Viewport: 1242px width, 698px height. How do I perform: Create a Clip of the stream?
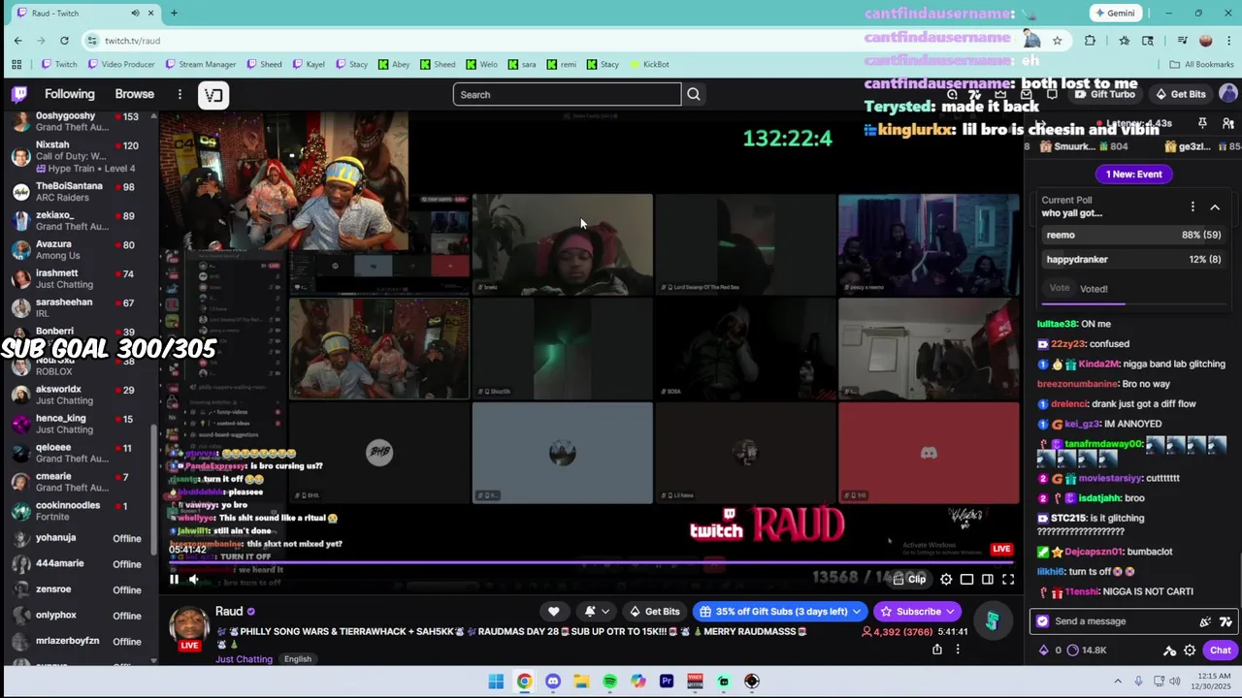click(910, 579)
